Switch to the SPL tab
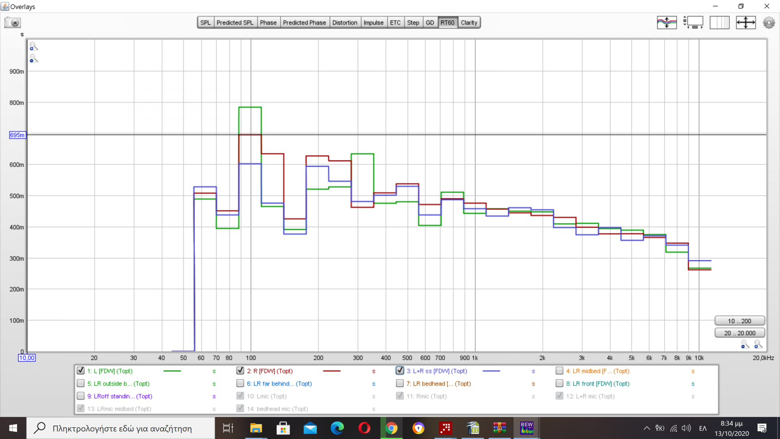The image size is (780, 439). click(206, 23)
